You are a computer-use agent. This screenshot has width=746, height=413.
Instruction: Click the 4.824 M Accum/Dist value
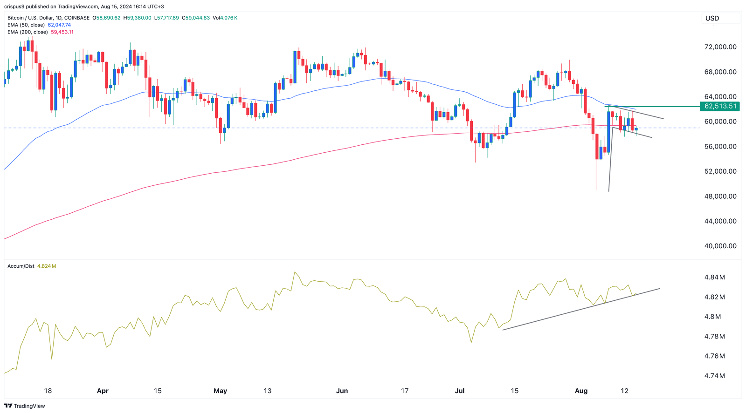[x=47, y=266]
